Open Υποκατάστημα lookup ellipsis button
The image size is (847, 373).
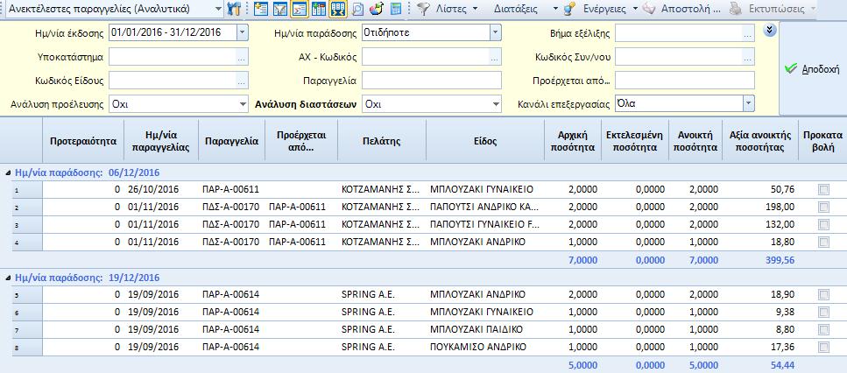coord(241,57)
